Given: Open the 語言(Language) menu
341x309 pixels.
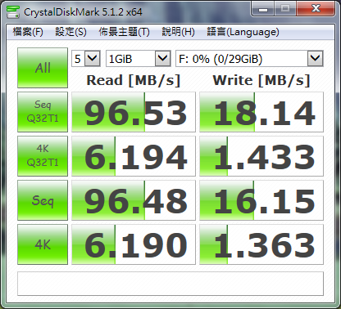Looking at the screenshot, I should tap(243, 32).
